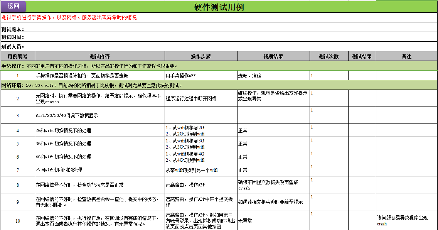Select the 例如用第三方账号登录 steps cell

pyautogui.click(x=201, y=220)
